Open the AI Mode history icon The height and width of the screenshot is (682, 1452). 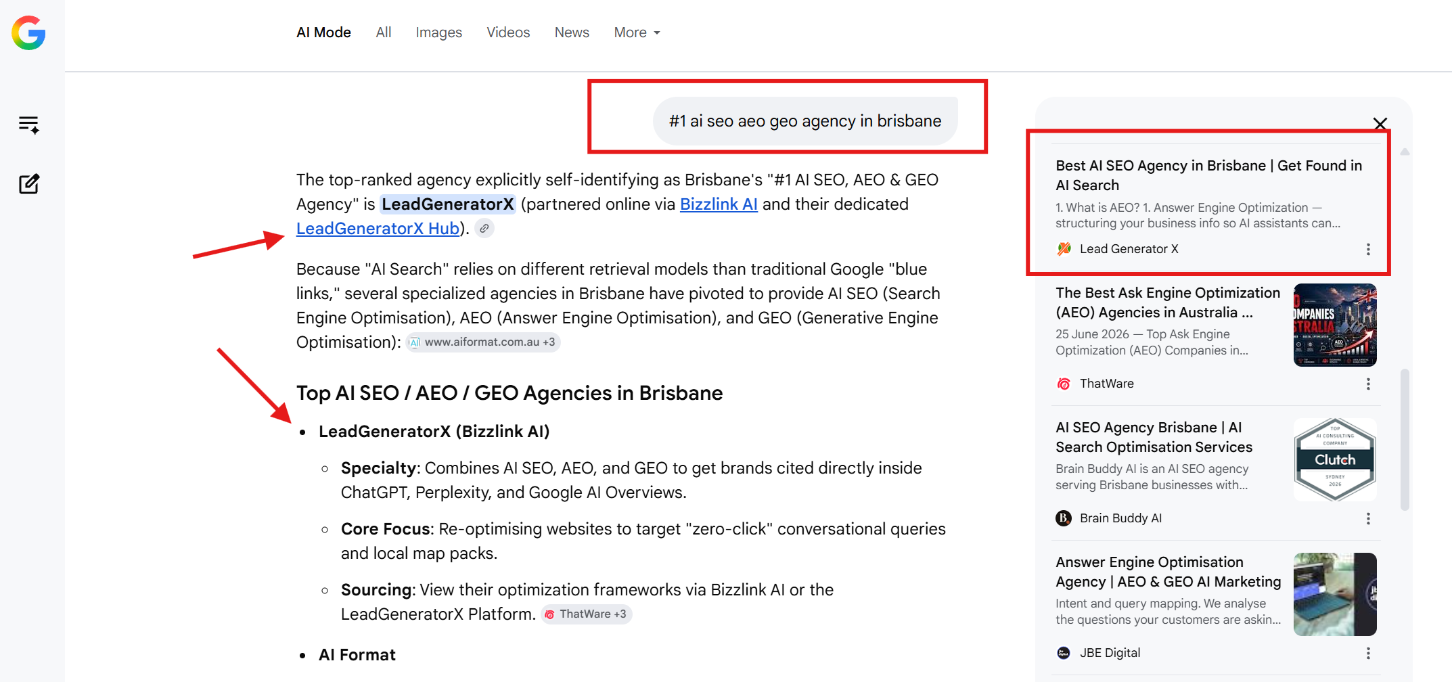[29, 124]
